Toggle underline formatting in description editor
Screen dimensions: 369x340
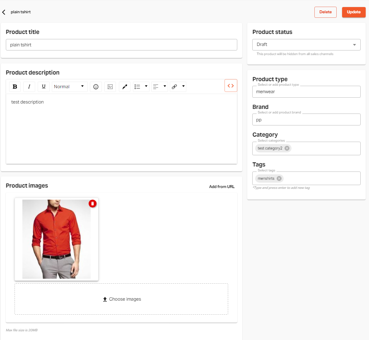pos(43,87)
